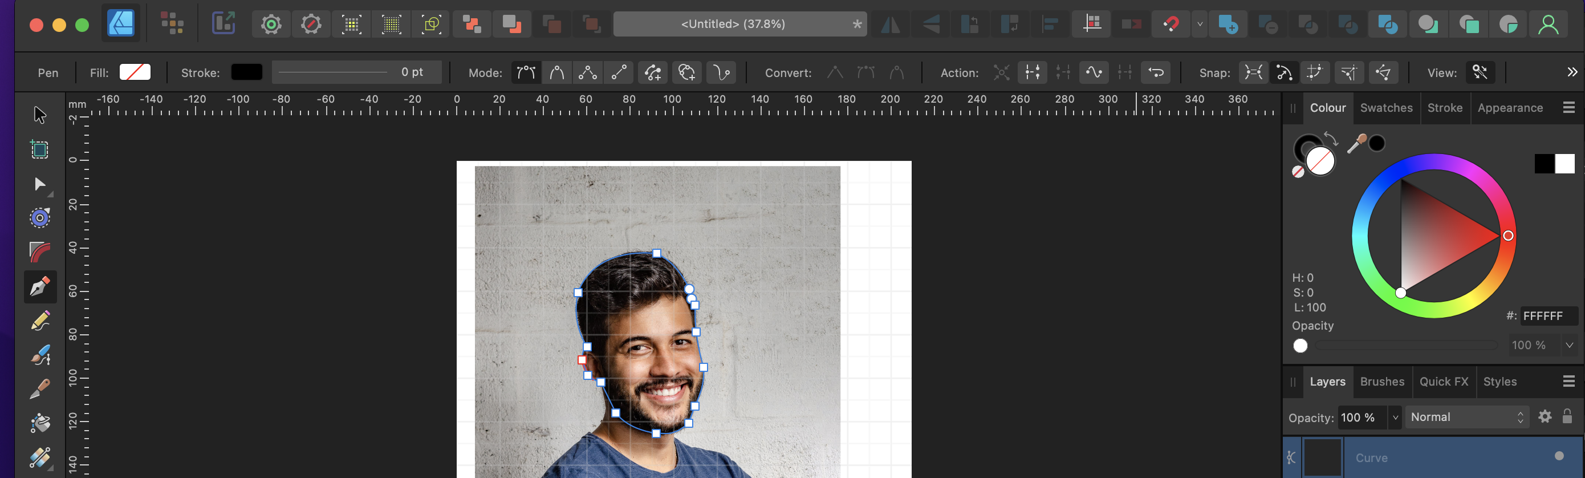Switch to the Stroke tab

coord(1445,108)
